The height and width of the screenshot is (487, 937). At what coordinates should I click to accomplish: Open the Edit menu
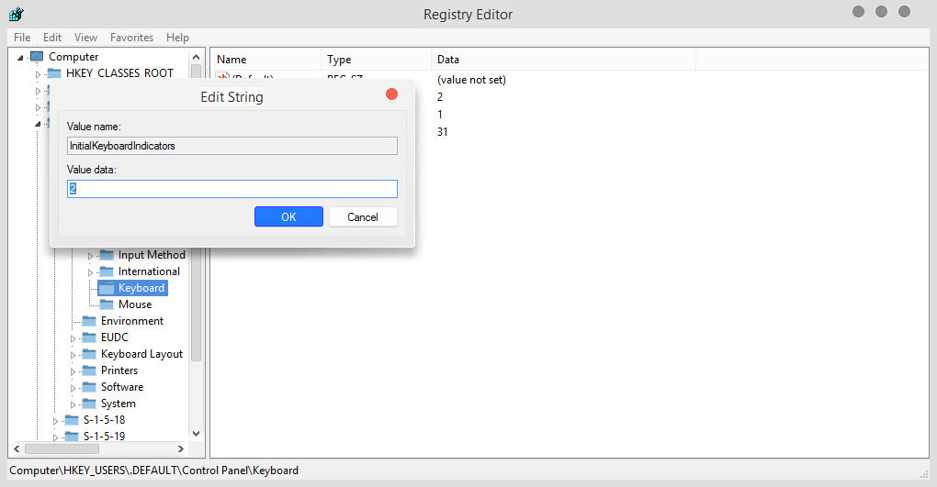[x=52, y=37]
